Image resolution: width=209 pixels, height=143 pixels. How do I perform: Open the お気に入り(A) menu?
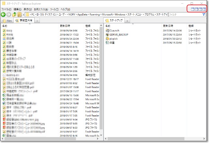(41, 9)
